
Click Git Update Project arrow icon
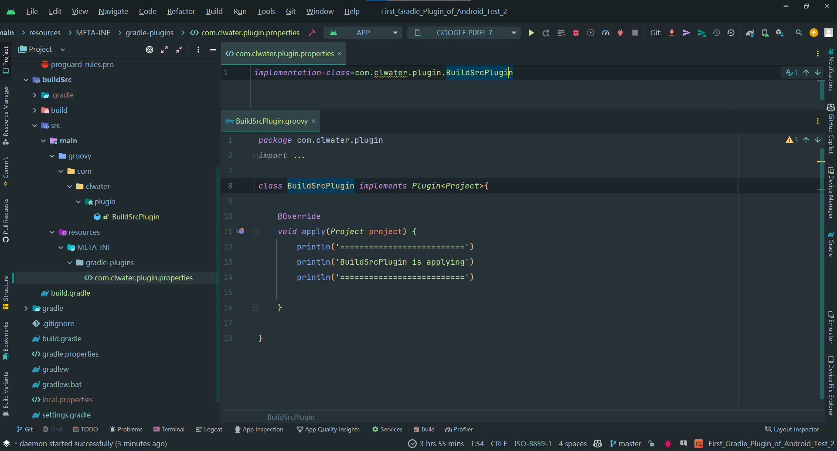tap(672, 33)
